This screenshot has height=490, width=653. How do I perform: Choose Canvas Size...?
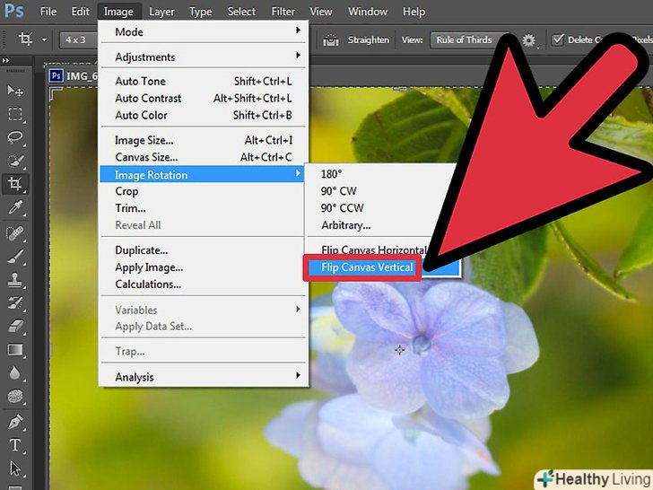205,157
